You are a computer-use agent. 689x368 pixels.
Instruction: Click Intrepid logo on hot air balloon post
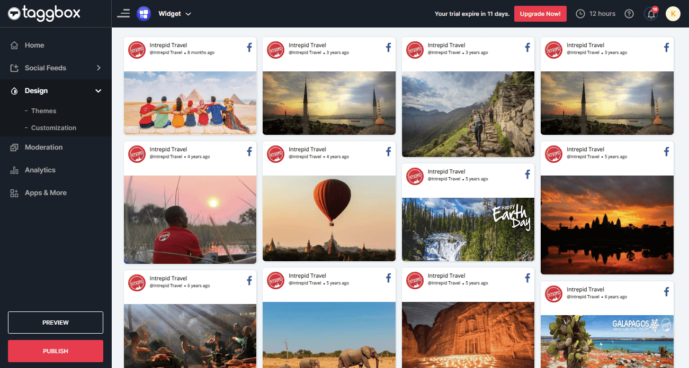coord(276,154)
